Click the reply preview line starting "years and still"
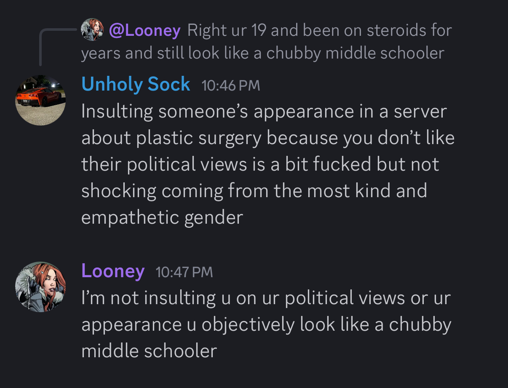Viewport: 508px width, 388px height. point(262,54)
